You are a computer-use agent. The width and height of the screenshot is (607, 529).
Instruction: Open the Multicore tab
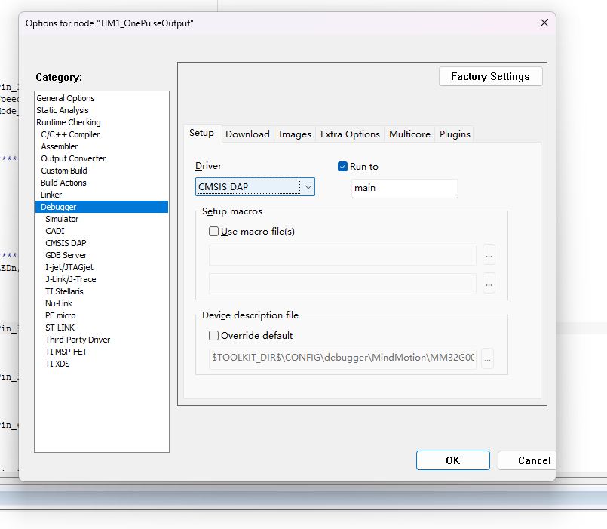pos(409,134)
